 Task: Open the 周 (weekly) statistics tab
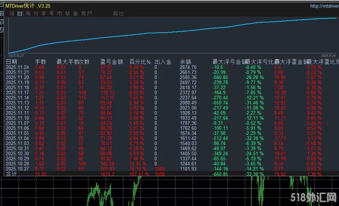28,13
